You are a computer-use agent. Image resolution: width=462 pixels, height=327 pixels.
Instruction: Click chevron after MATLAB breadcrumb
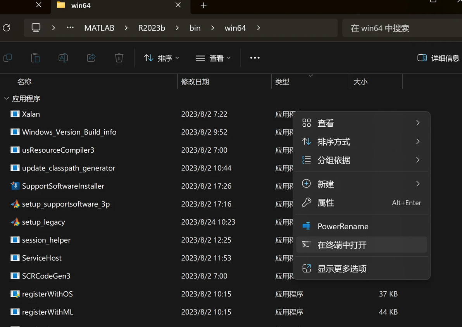[x=126, y=28]
